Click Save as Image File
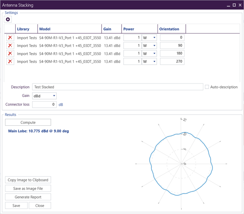244x214 pixels. coord(28,189)
